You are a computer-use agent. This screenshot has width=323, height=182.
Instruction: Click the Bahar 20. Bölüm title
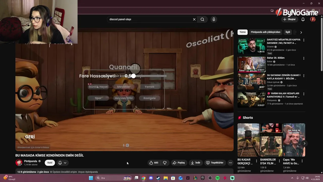[x=276, y=58]
